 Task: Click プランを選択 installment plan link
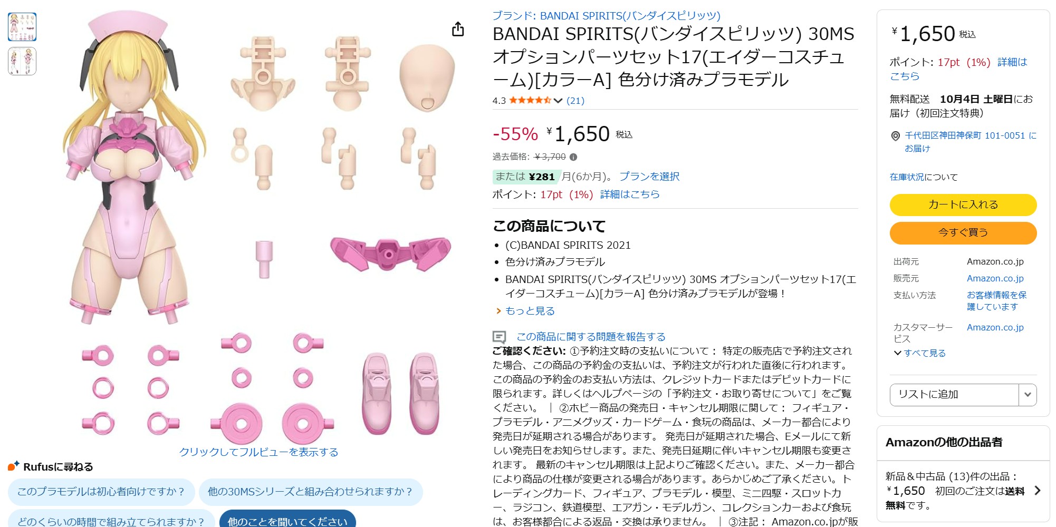(x=649, y=177)
